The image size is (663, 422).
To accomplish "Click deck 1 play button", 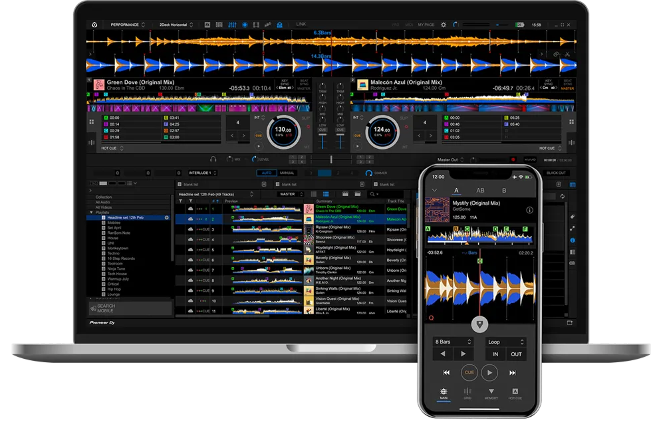I will point(258,146).
